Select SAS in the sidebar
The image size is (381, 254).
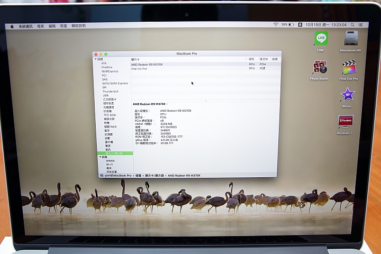click(x=105, y=79)
